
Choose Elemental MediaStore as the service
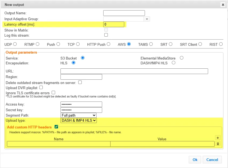(x=181, y=58)
